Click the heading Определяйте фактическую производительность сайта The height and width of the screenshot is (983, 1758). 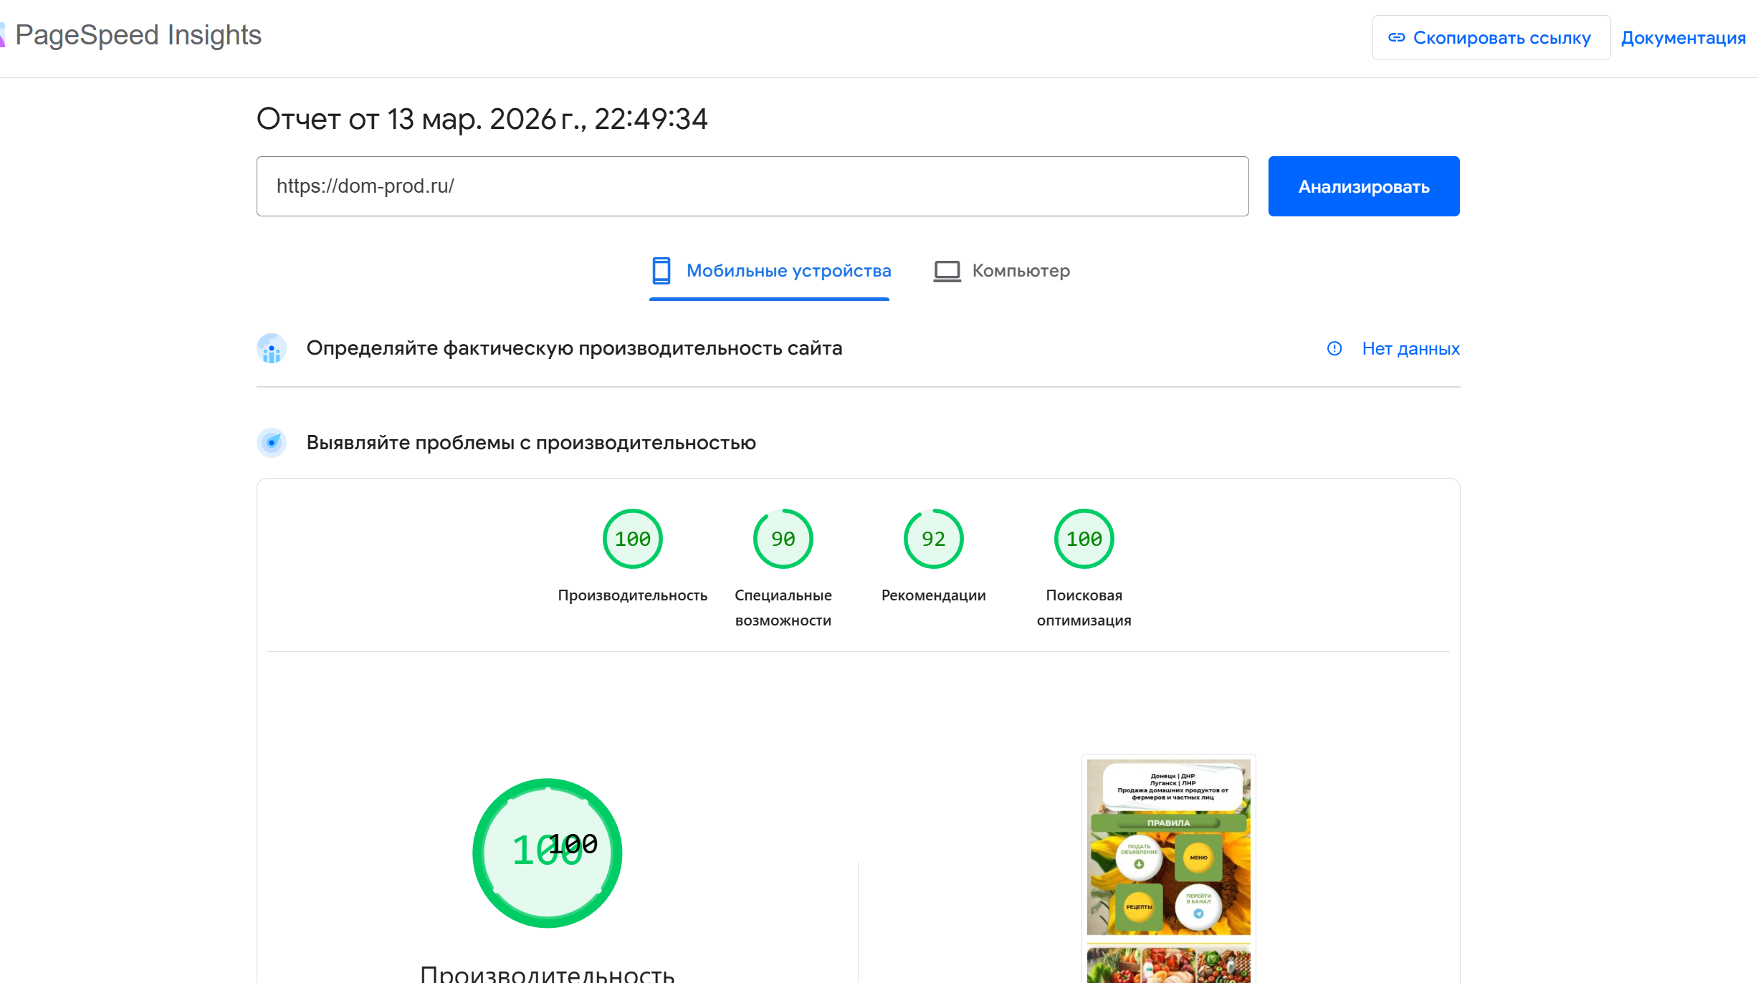574,348
